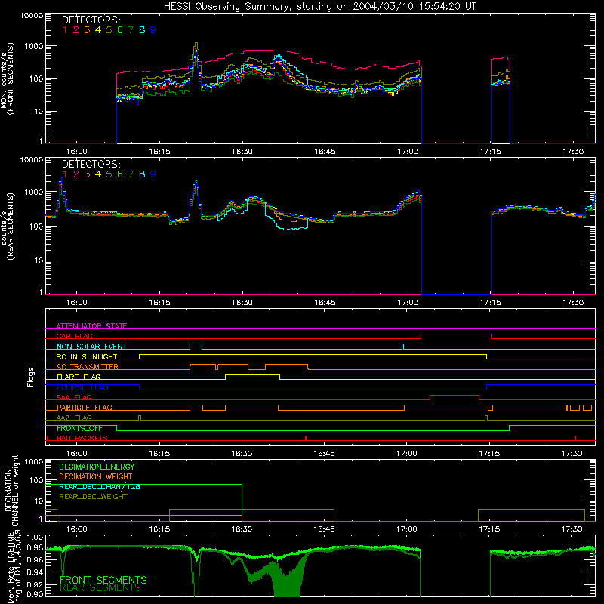Click the counts/s (REAR SEGMENTS) axis label
The width and height of the screenshot is (604, 604).
pyautogui.click(x=8, y=226)
